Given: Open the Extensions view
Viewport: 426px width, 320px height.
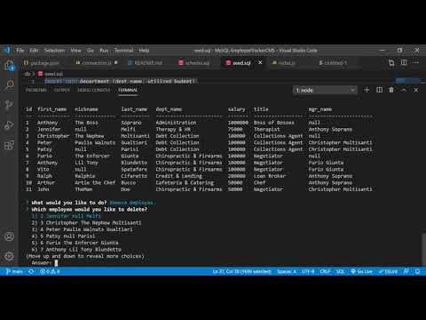Looking at the screenshot, I should point(10,145).
